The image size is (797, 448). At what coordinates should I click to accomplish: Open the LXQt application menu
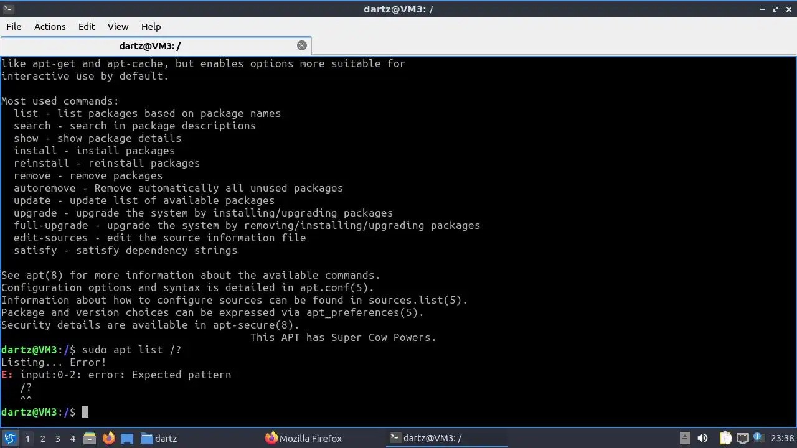click(9, 438)
